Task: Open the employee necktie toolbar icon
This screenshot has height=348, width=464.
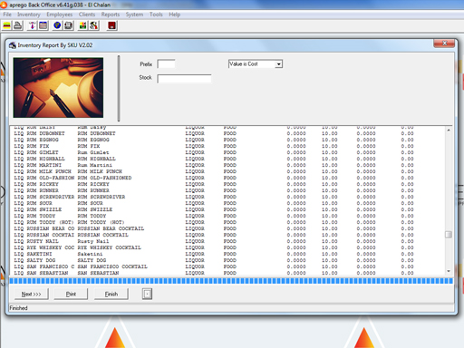Action: click(x=32, y=25)
